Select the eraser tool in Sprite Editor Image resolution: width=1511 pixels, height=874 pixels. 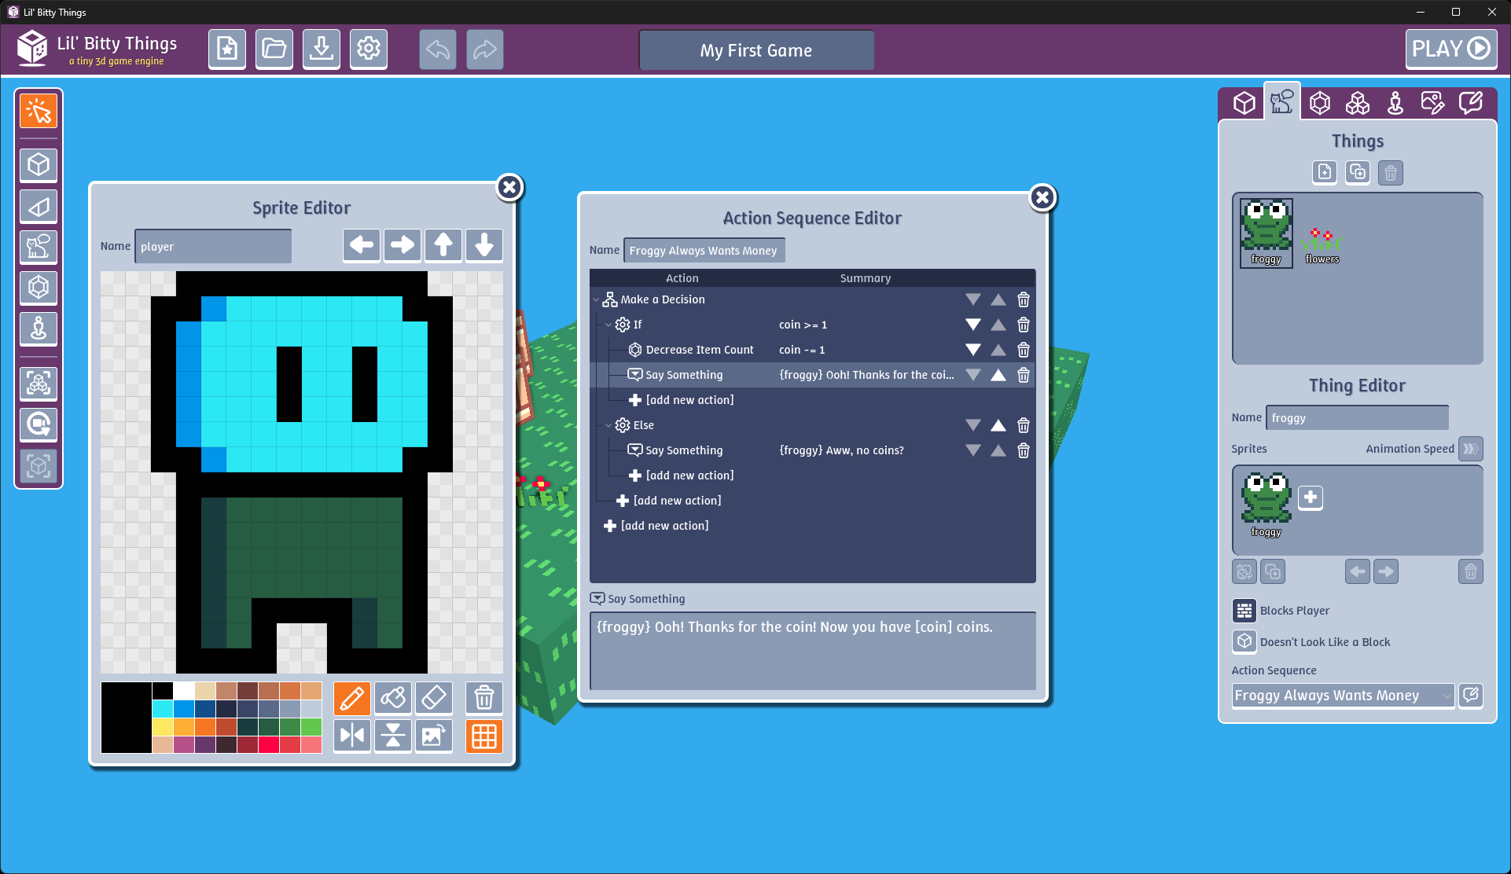point(433,698)
